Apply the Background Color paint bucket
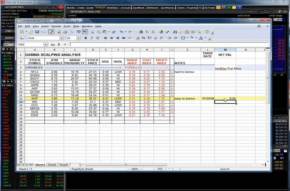This screenshot has height=191, width=290. coord(192,38)
